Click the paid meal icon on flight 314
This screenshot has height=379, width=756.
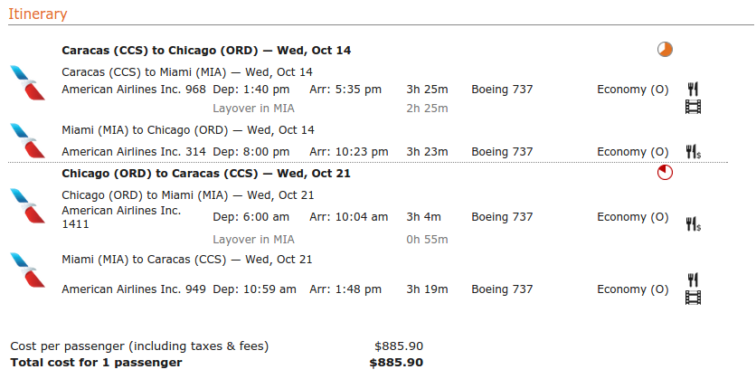pos(694,152)
